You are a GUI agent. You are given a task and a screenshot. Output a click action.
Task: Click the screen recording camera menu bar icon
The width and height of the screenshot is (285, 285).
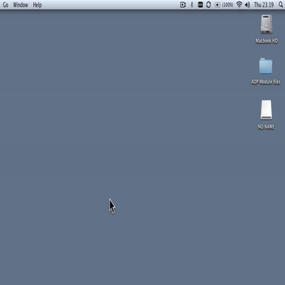[x=183, y=5]
